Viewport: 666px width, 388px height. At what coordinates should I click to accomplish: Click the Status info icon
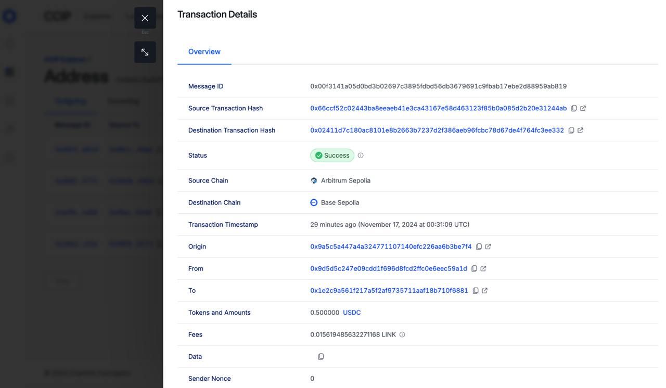tap(361, 156)
